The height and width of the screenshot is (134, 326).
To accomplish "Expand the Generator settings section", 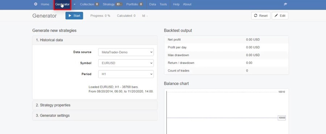I will tap(95, 116).
